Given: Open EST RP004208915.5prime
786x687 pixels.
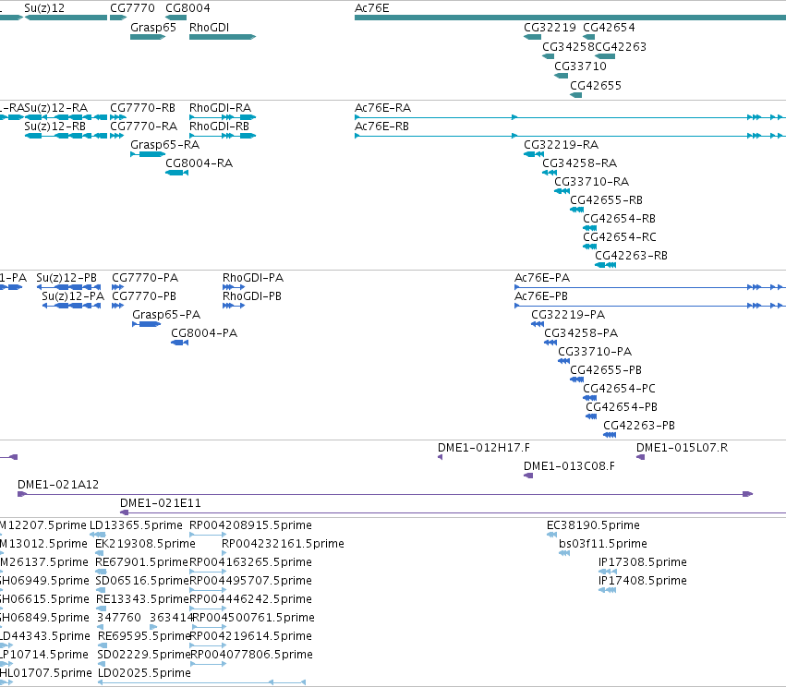Looking at the screenshot, I should click(250, 525).
